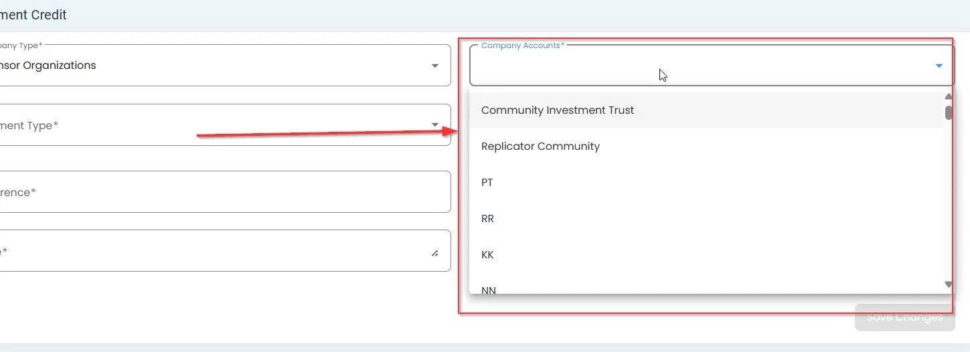Click the Save Changes button
The width and height of the screenshot is (970, 352).
click(904, 317)
